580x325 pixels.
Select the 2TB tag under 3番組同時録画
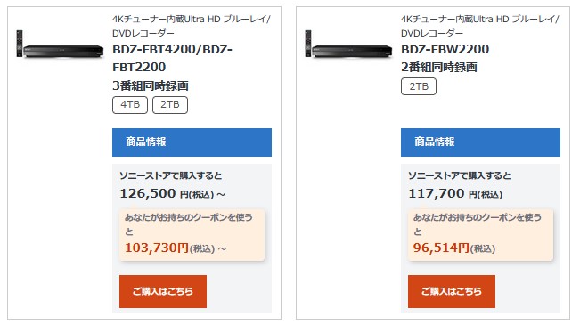(x=170, y=105)
